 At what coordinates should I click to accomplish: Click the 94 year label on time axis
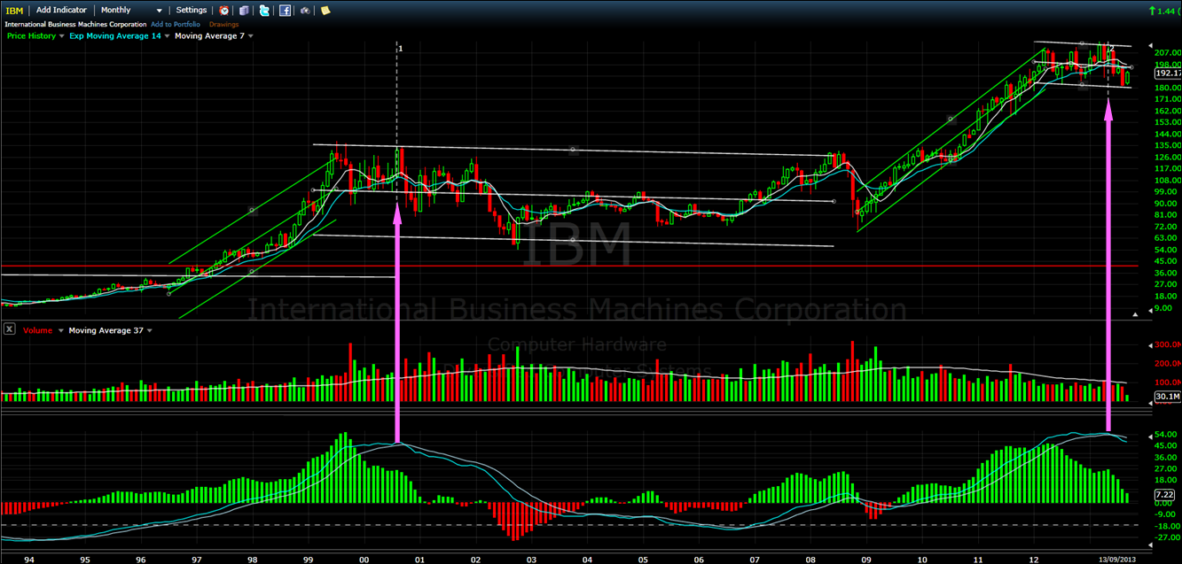point(29,559)
